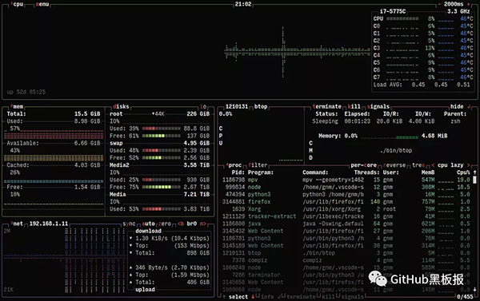Viewport: 480px width, 301px height.
Task: Select the mpv process row
Action: point(346,180)
